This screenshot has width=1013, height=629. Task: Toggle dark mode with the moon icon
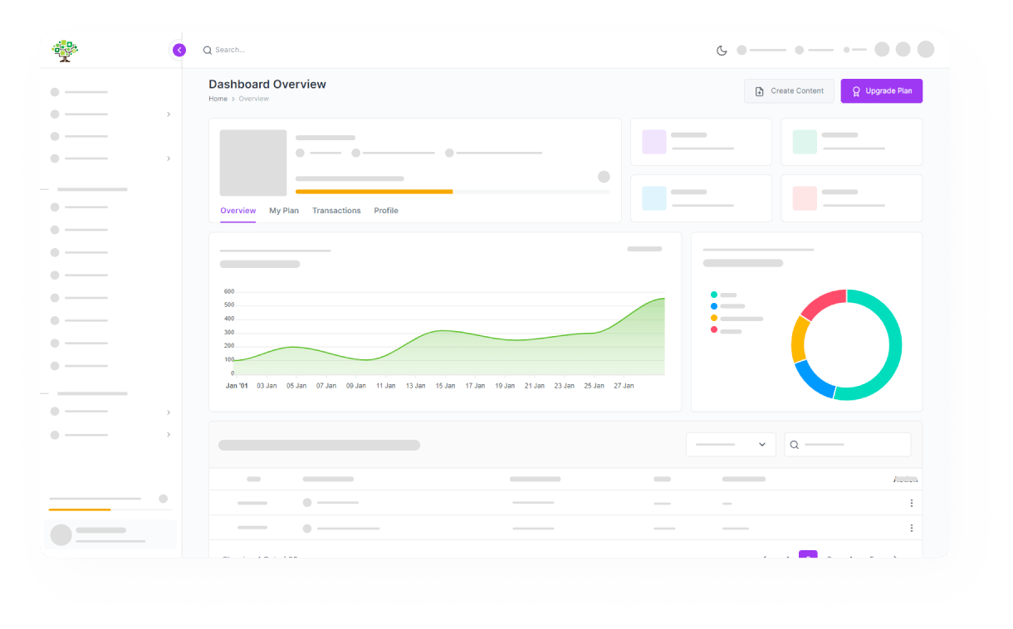click(x=722, y=50)
